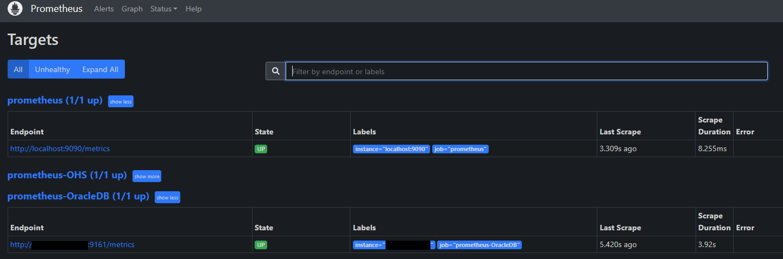Click the magnifier search icon
Screen dimensions: 783x259
[276, 71]
